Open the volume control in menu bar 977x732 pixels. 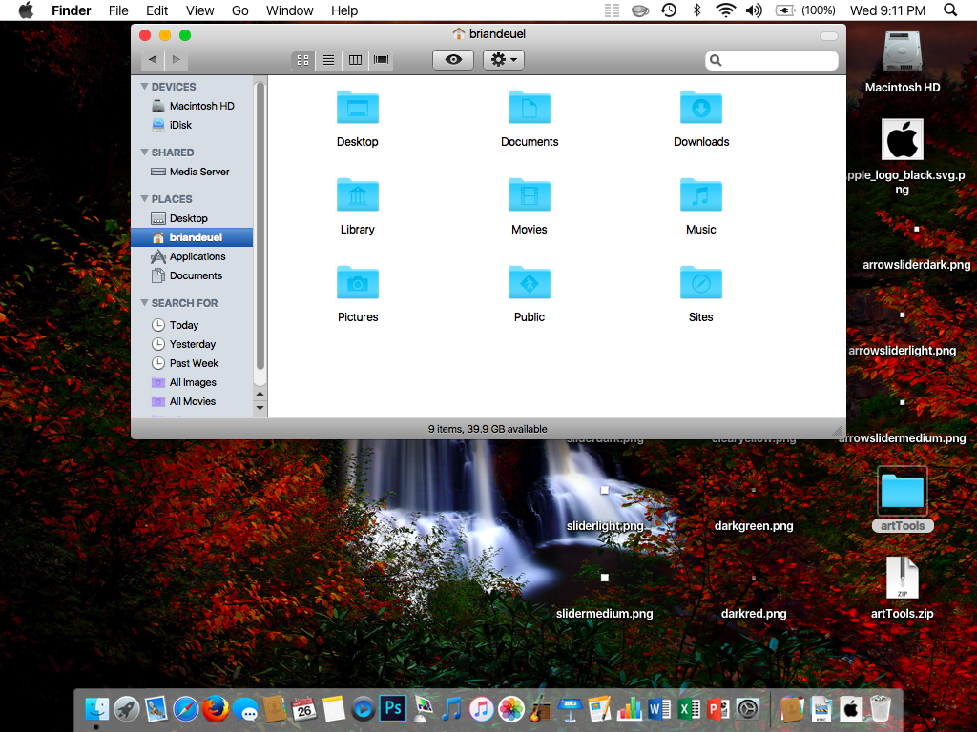pyautogui.click(x=754, y=10)
